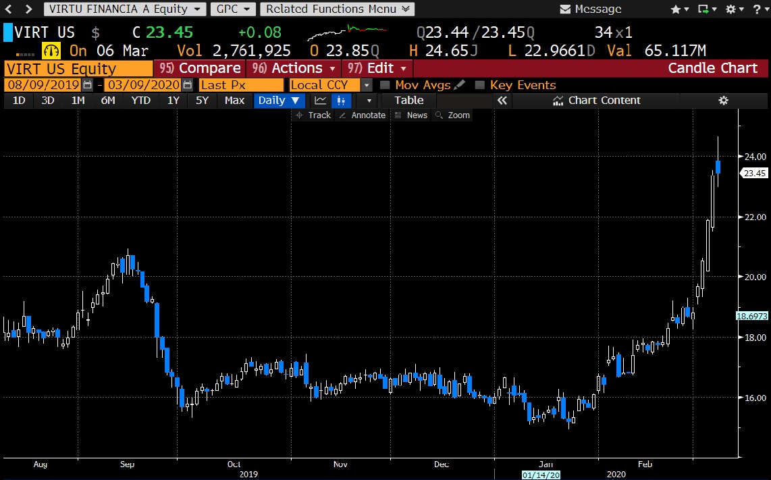Open GPC function dropdown
The image size is (771, 480).
coord(233,9)
